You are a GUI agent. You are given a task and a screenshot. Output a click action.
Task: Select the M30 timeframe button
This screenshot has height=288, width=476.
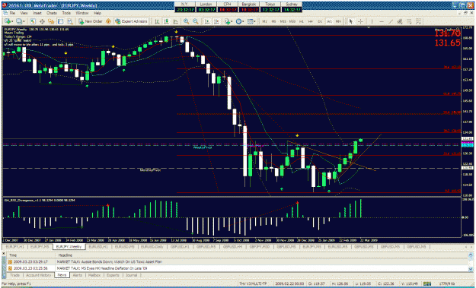click(x=292, y=21)
